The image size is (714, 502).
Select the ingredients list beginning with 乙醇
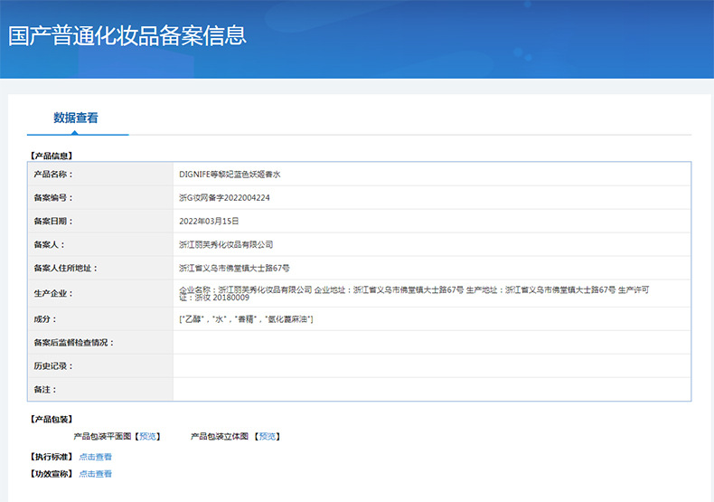(246, 319)
